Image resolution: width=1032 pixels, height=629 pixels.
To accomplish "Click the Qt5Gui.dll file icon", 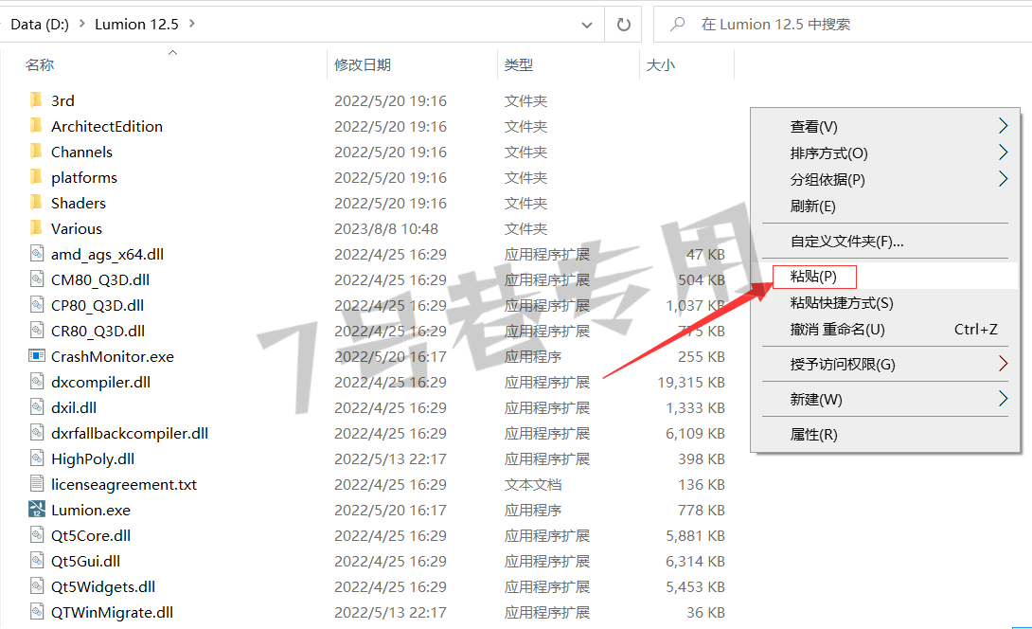I will pyautogui.click(x=37, y=561).
